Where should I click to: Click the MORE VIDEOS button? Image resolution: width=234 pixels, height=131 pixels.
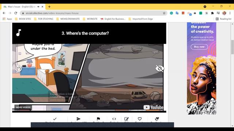click(x=23, y=107)
